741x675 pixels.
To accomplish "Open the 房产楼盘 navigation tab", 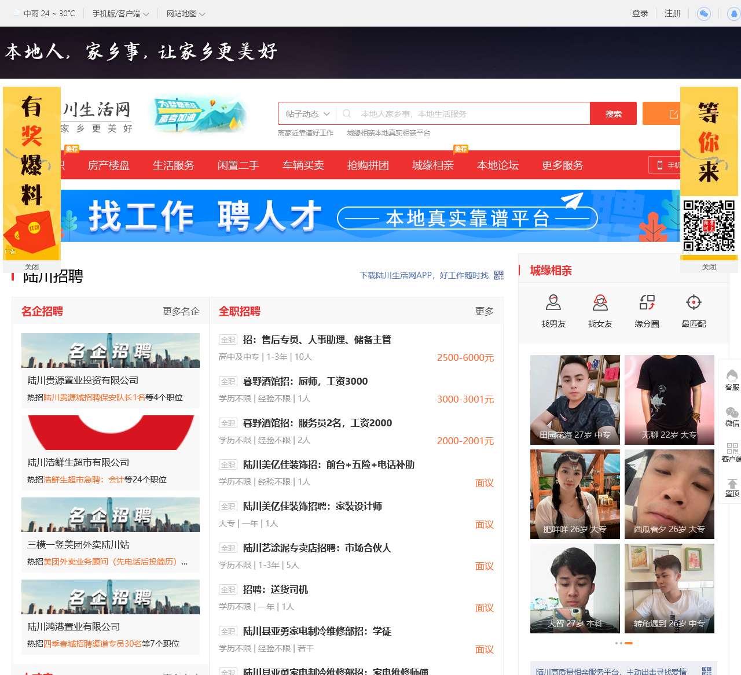I will coord(109,165).
